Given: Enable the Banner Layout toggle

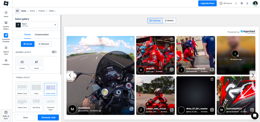Looking at the screenshot, I should point(54,52).
